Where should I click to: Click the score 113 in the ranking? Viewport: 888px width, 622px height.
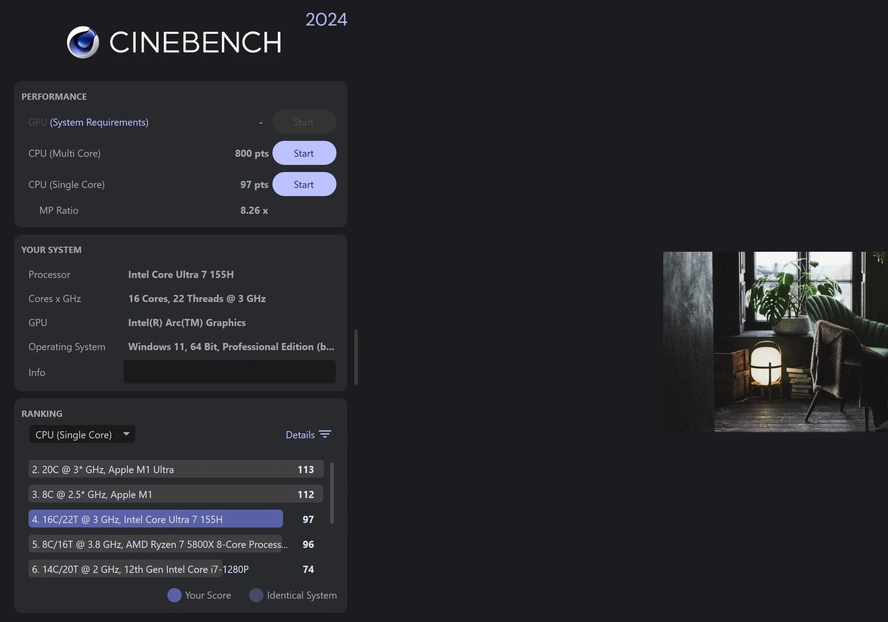(x=305, y=469)
